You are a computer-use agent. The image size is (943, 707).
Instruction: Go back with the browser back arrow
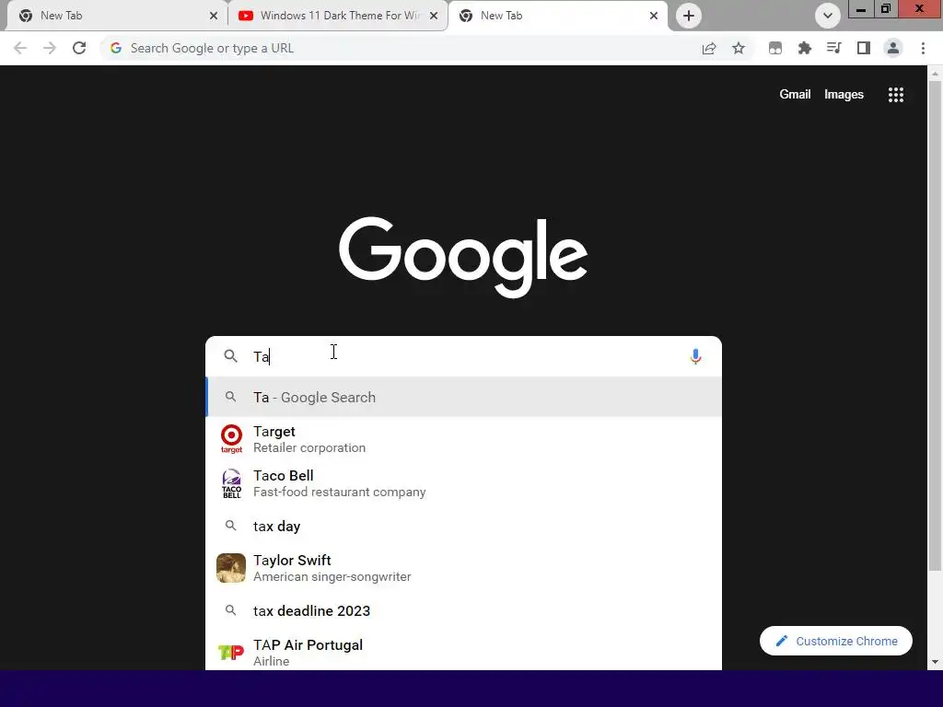[x=20, y=48]
